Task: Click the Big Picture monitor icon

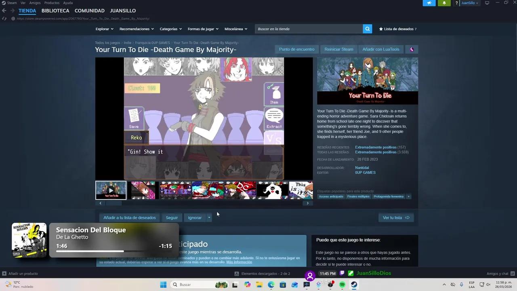Action: pos(487,3)
